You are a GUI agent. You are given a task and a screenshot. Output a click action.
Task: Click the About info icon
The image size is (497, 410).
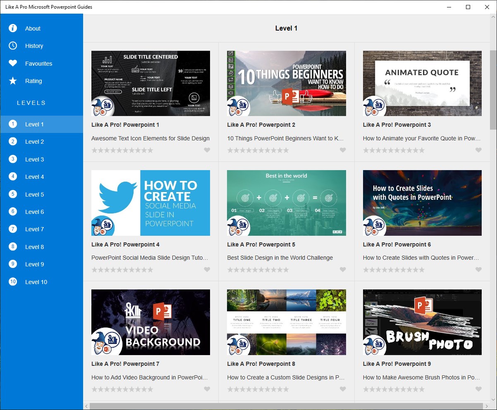(x=13, y=28)
